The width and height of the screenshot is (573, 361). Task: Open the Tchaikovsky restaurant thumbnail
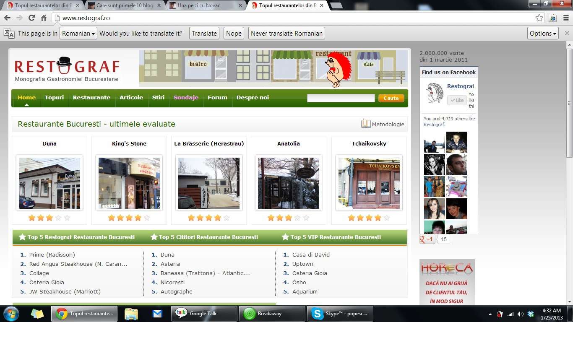click(x=369, y=183)
